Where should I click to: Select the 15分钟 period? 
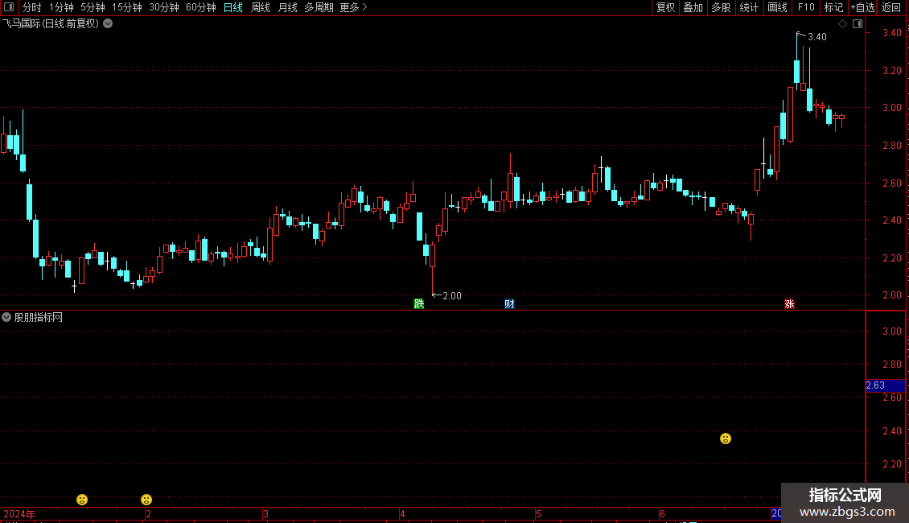(x=127, y=7)
